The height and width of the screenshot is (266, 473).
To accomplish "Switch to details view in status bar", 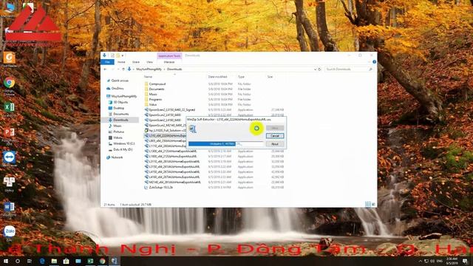I will (x=368, y=205).
